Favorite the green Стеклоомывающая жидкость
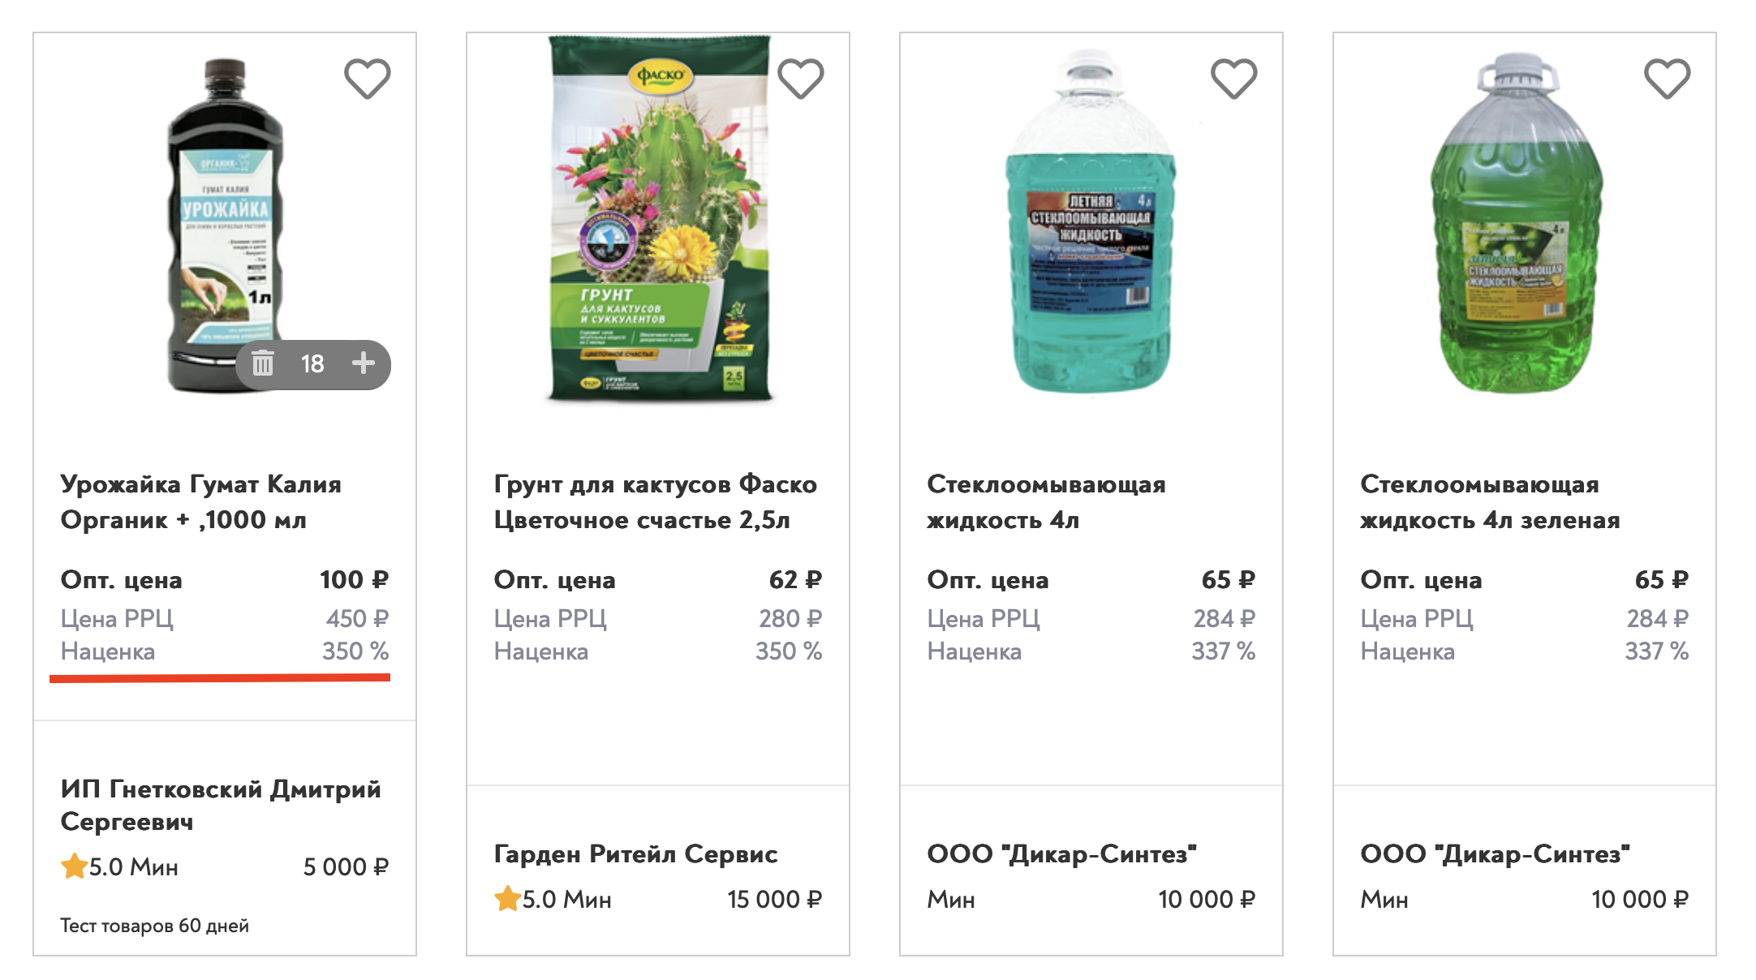 tap(1668, 79)
